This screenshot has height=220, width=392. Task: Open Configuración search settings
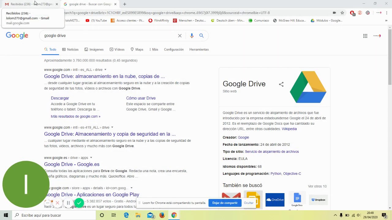point(174,50)
